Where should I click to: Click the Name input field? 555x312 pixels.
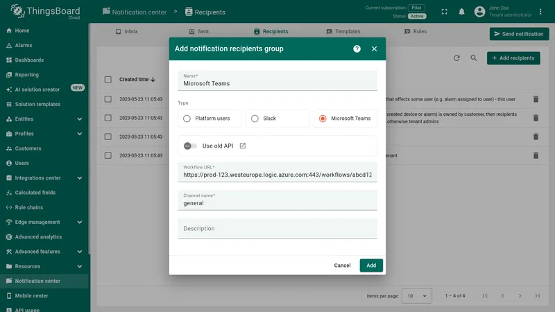[x=277, y=80]
